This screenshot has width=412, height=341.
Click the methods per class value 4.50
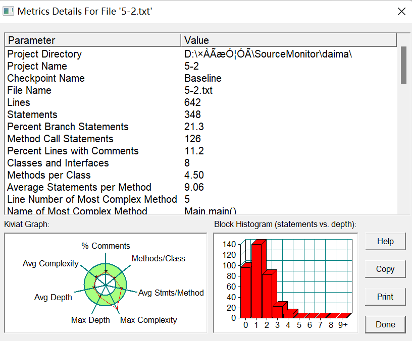coord(194,175)
